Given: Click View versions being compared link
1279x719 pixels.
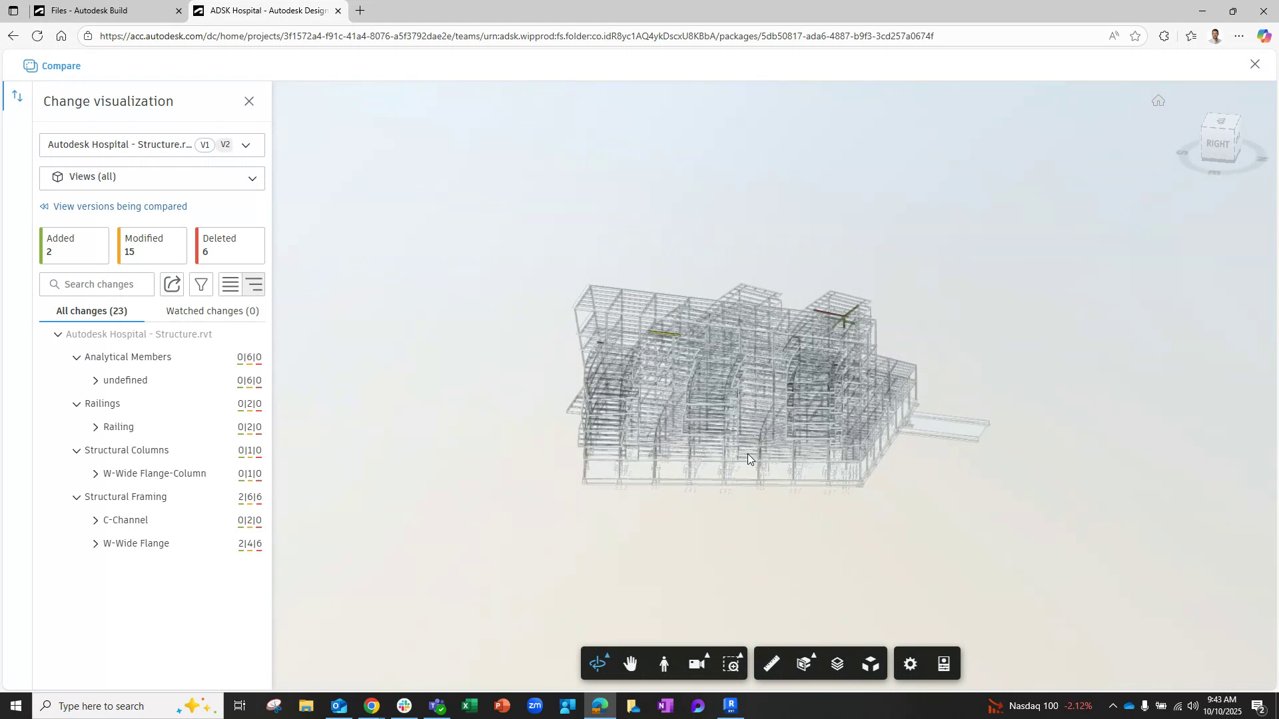Looking at the screenshot, I should (120, 206).
